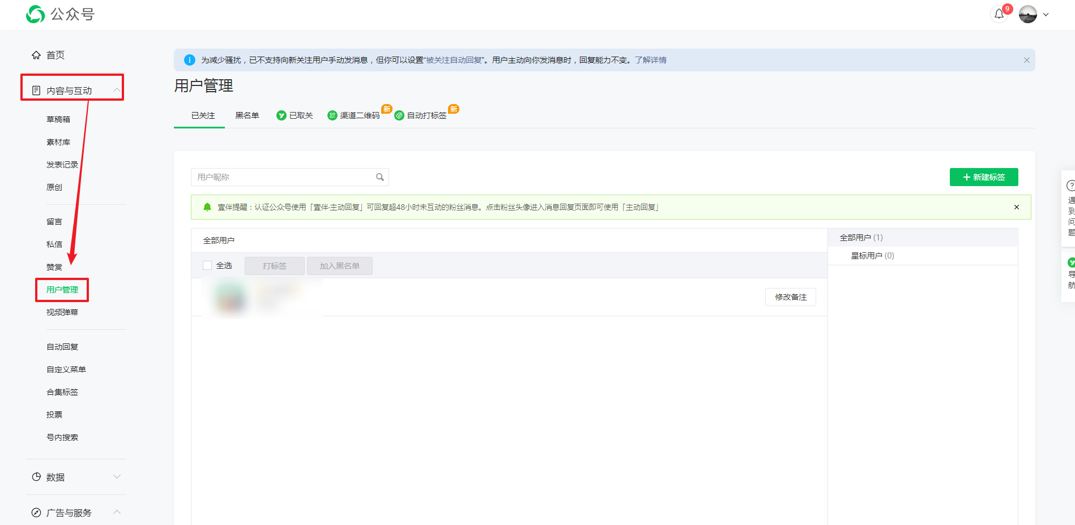This screenshot has width=1075, height=525.
Task: Click the blue info icon in the notice banner
Action: 190,60
